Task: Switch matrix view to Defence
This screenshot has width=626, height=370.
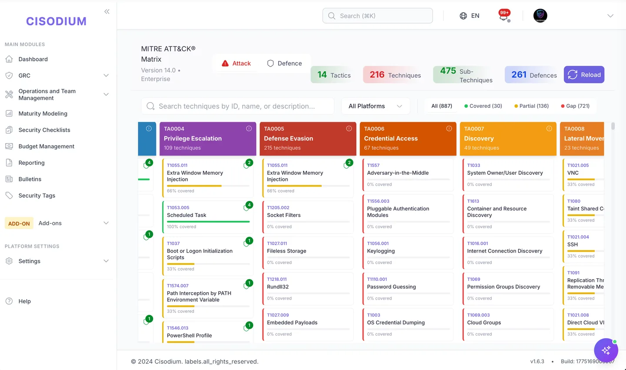Action: (x=284, y=63)
